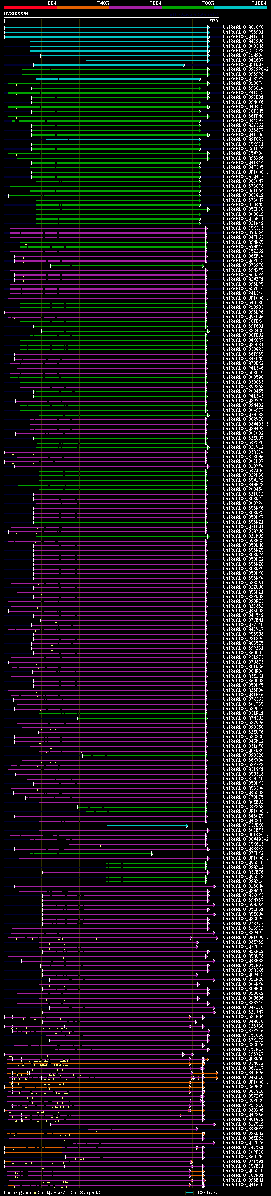The width and height of the screenshot is (271, 1196).
Task: Click the green ~80% identity legend segment
Action: point(188,8)
